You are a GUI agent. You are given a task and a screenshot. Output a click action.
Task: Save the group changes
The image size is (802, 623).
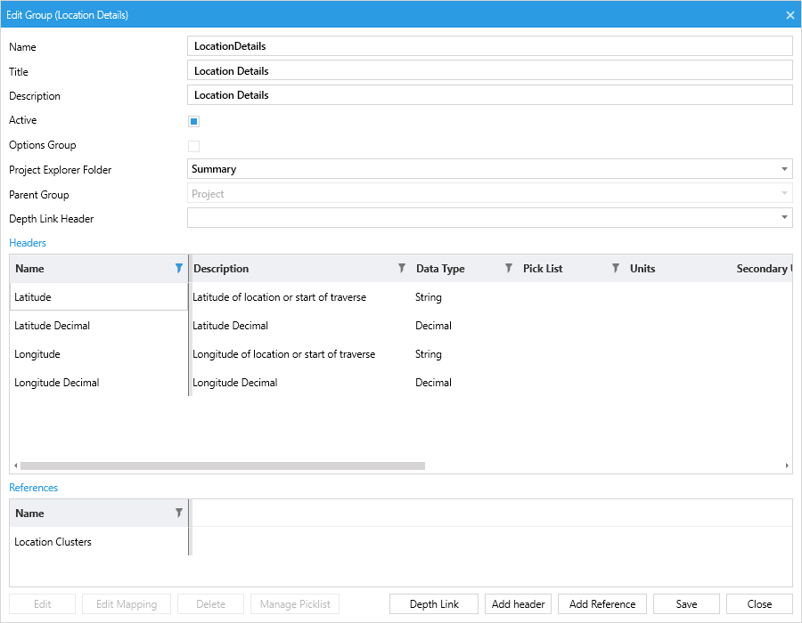(x=686, y=604)
